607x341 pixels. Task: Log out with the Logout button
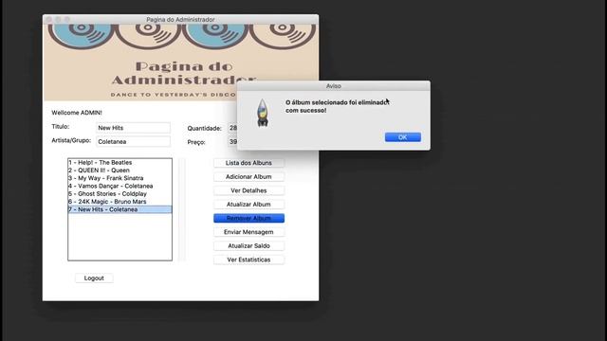(94, 278)
